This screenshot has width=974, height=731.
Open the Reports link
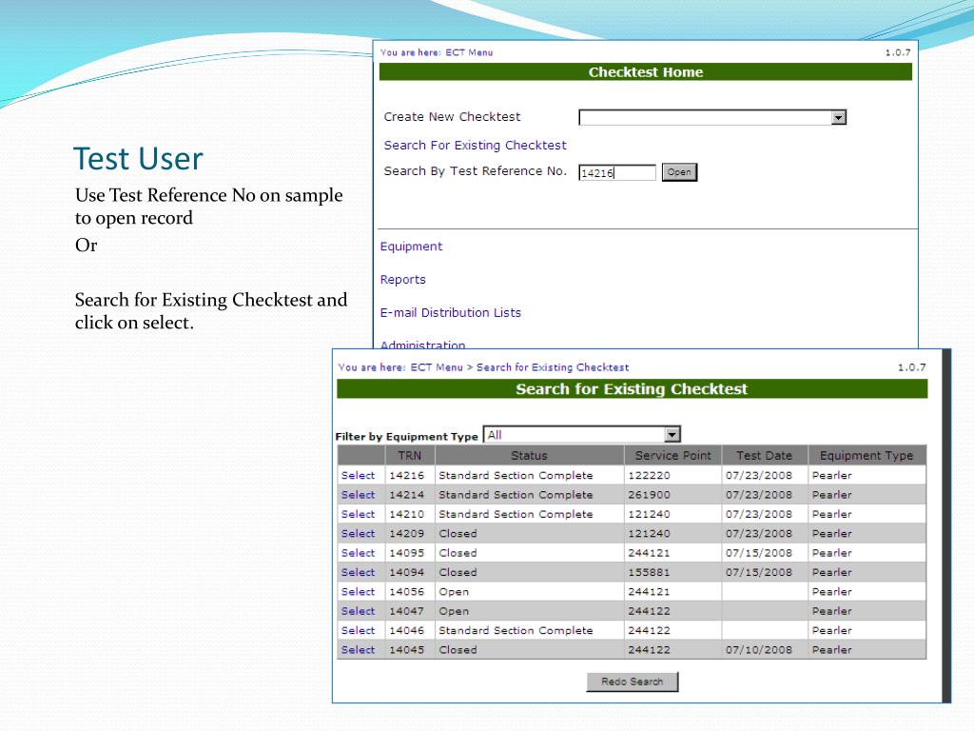(403, 280)
